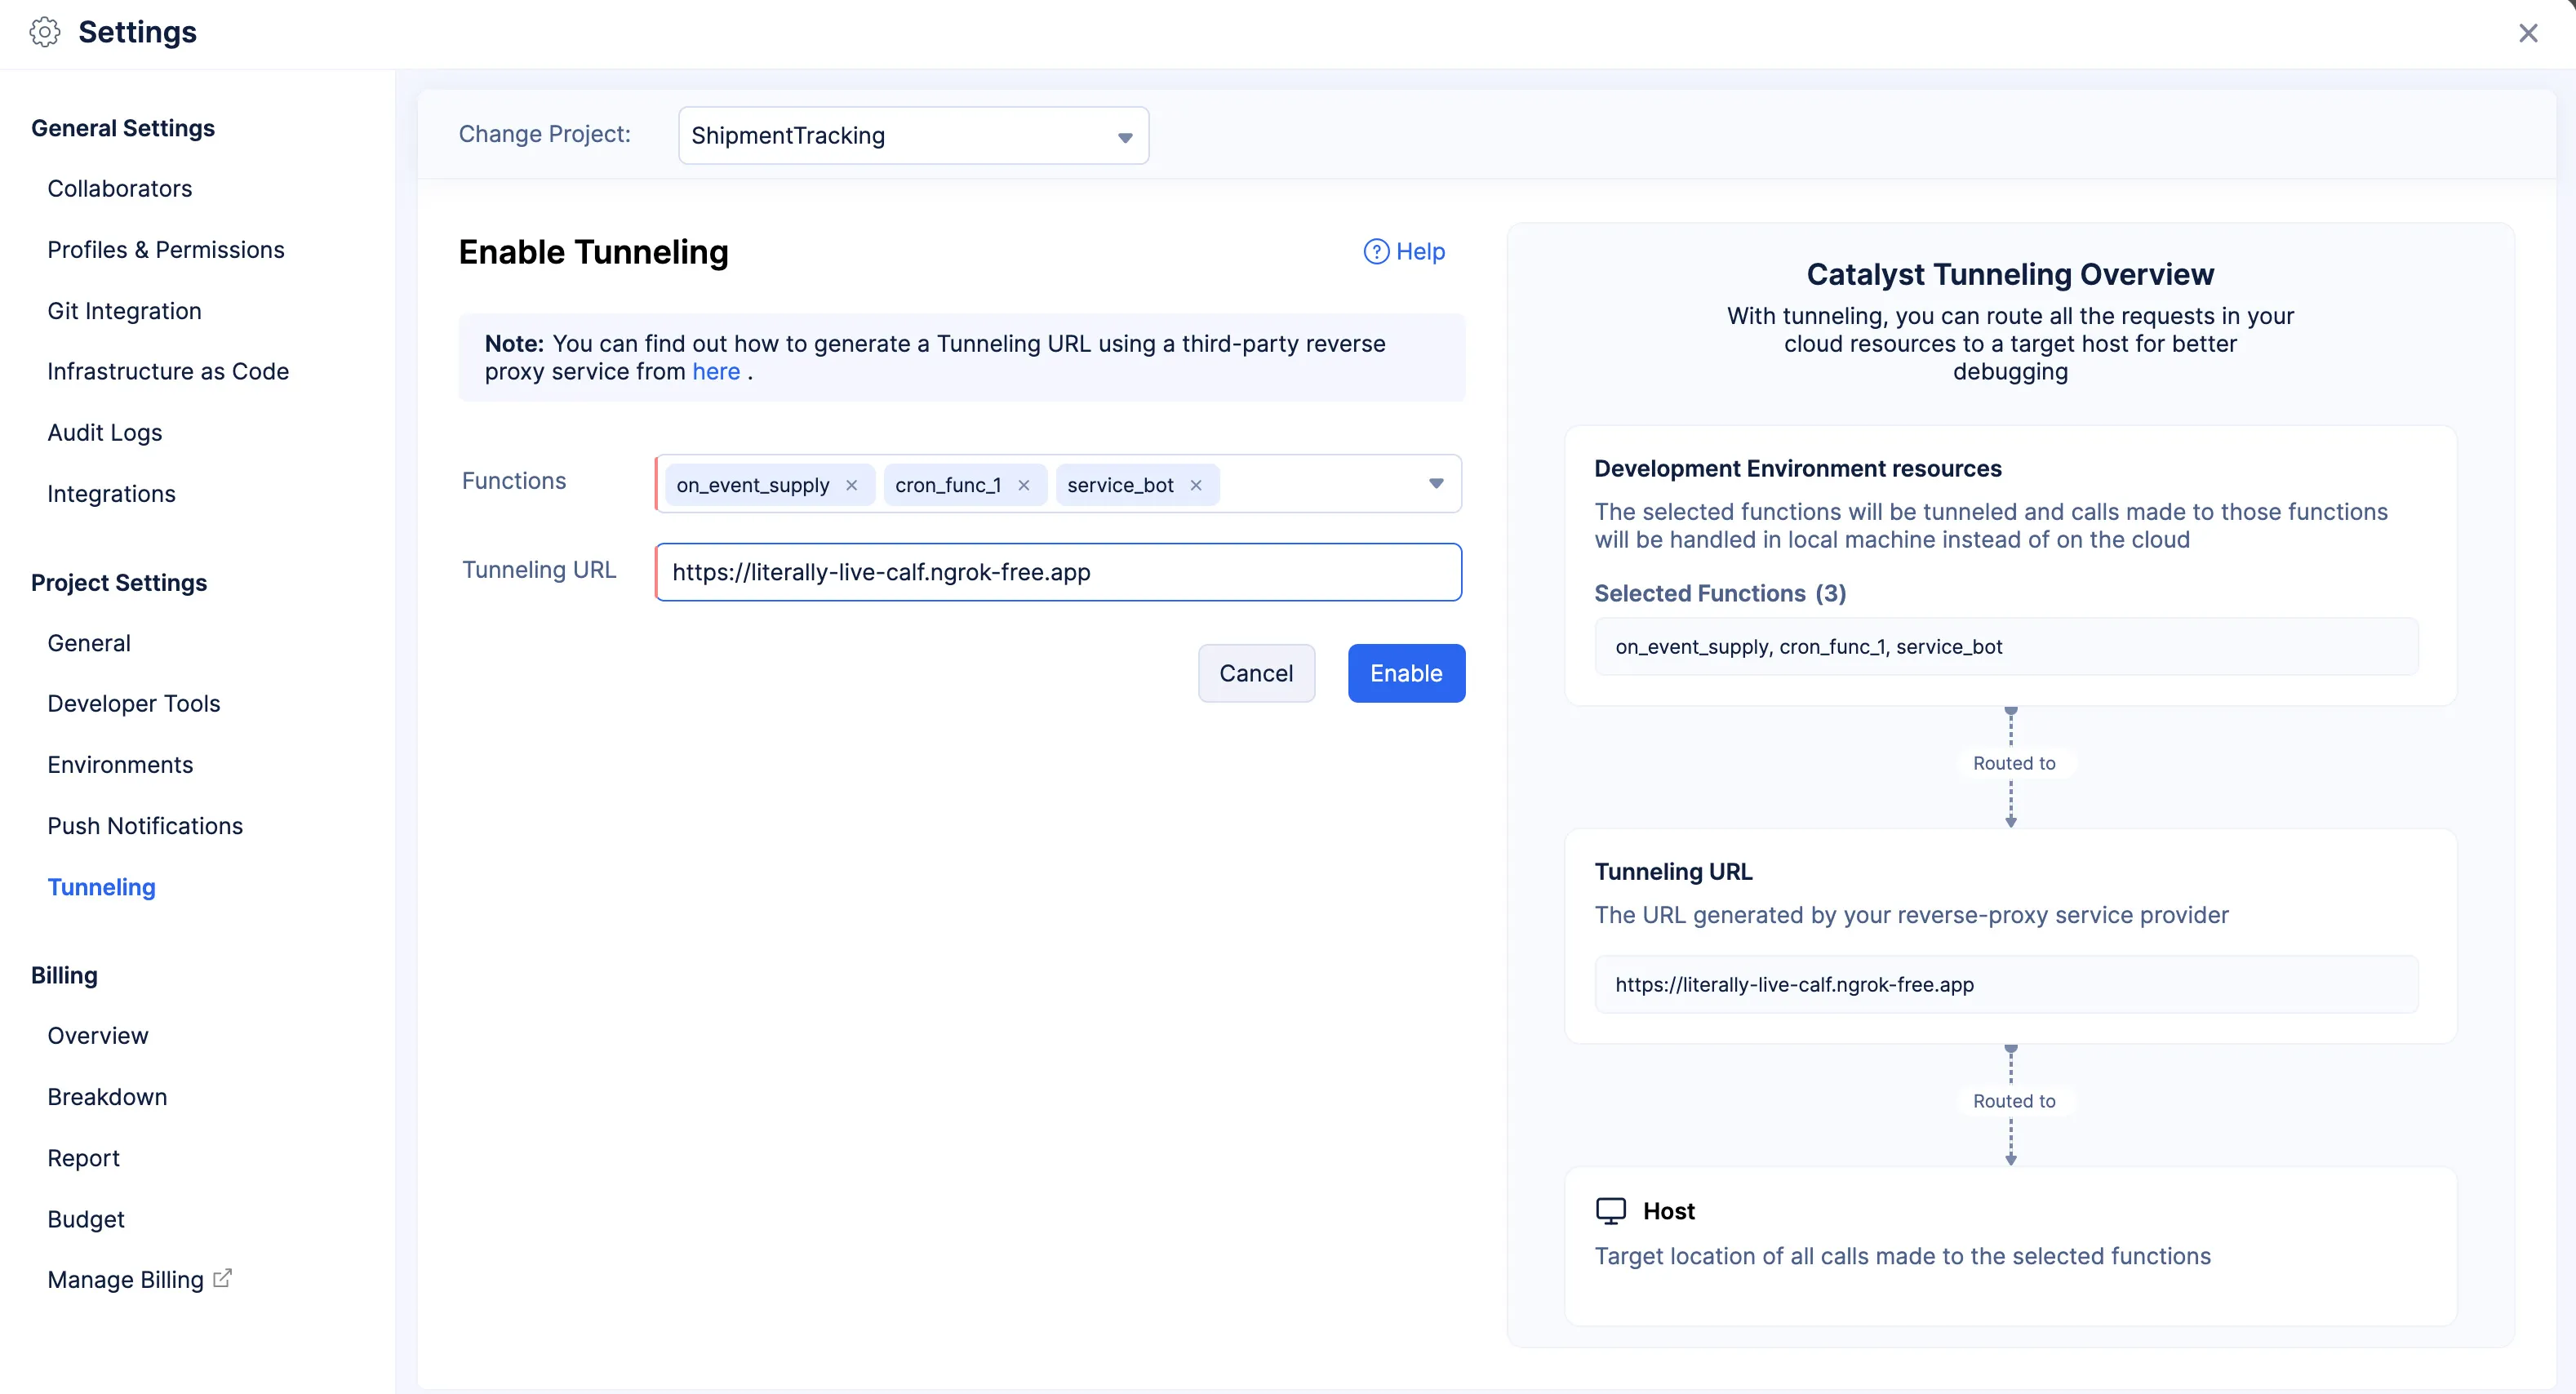Click the Manage Billing external link icon
The height and width of the screenshot is (1394, 2576).
point(222,1278)
